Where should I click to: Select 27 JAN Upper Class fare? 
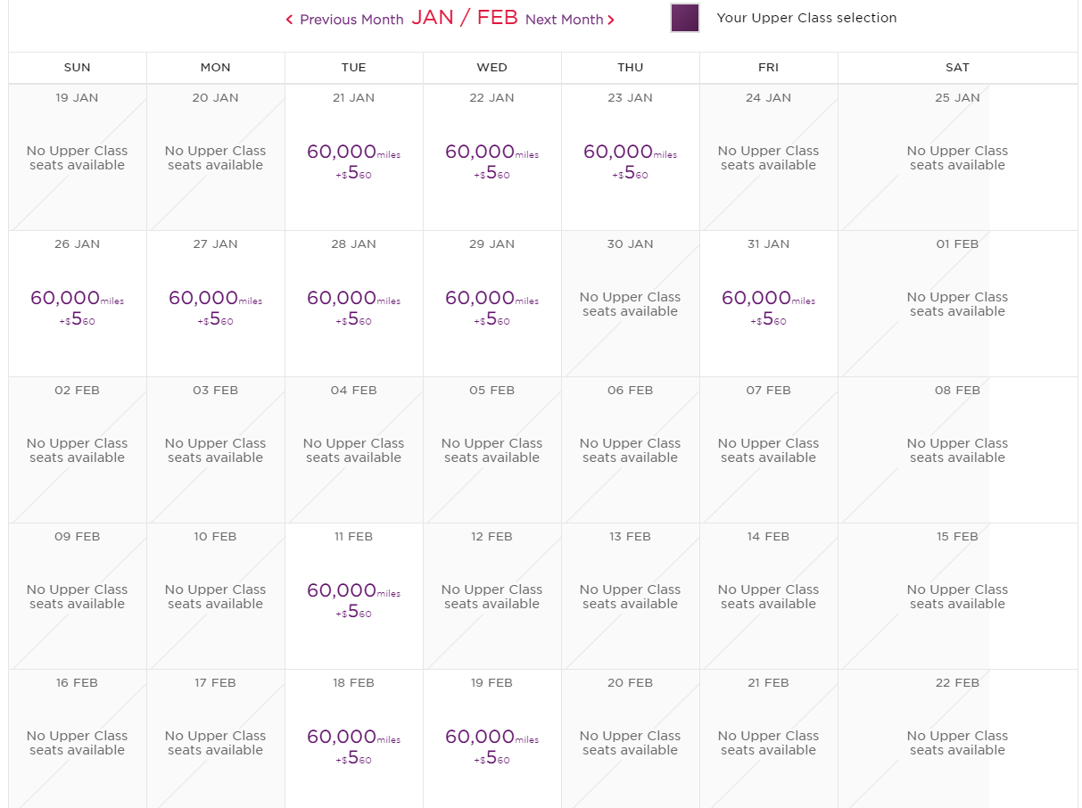coord(215,305)
